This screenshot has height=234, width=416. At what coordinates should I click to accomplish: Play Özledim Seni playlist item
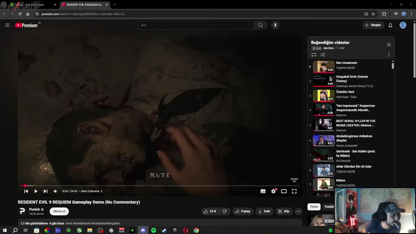point(351,96)
